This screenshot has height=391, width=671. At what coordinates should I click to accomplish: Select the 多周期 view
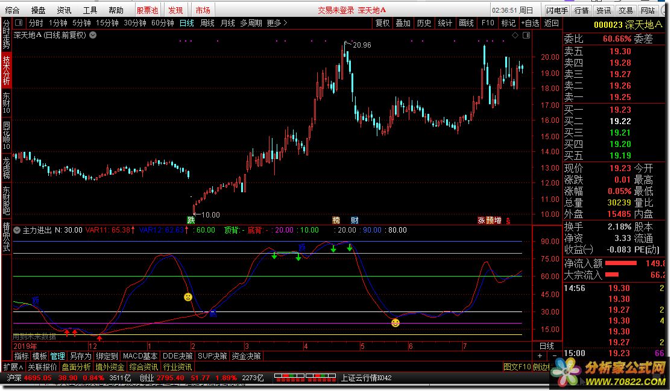click(x=251, y=23)
